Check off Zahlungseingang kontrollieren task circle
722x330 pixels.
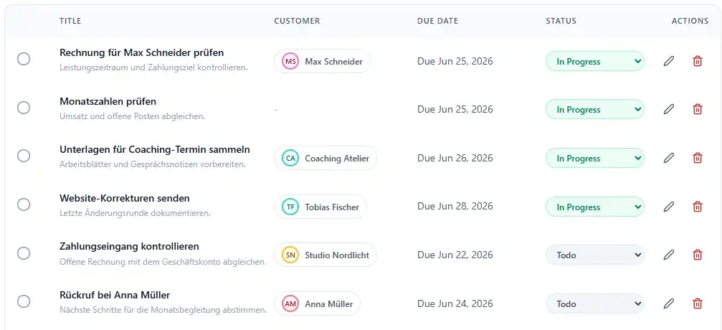click(x=24, y=253)
